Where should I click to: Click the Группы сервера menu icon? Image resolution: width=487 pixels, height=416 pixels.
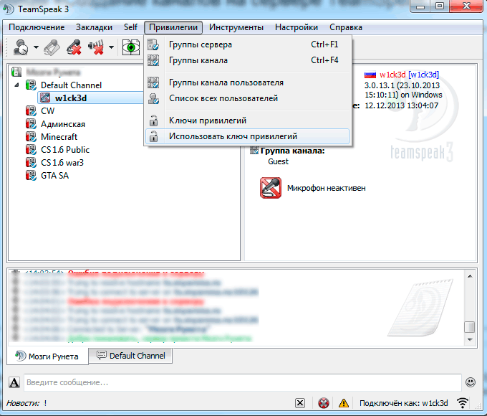[153, 44]
